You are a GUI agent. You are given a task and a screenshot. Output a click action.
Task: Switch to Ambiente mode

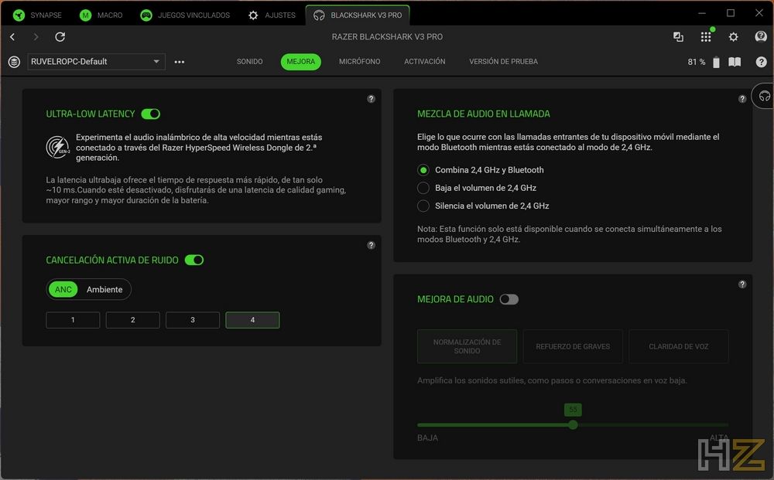click(x=104, y=289)
